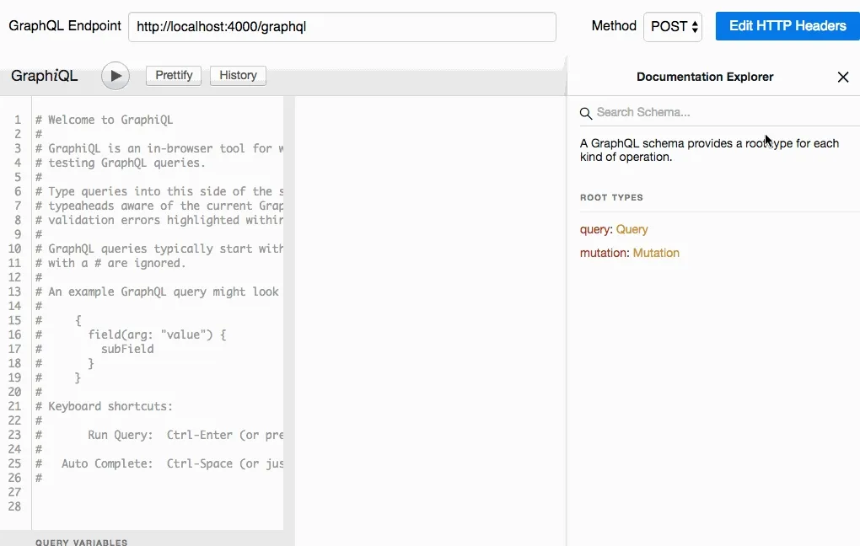Open the History panel

(238, 75)
